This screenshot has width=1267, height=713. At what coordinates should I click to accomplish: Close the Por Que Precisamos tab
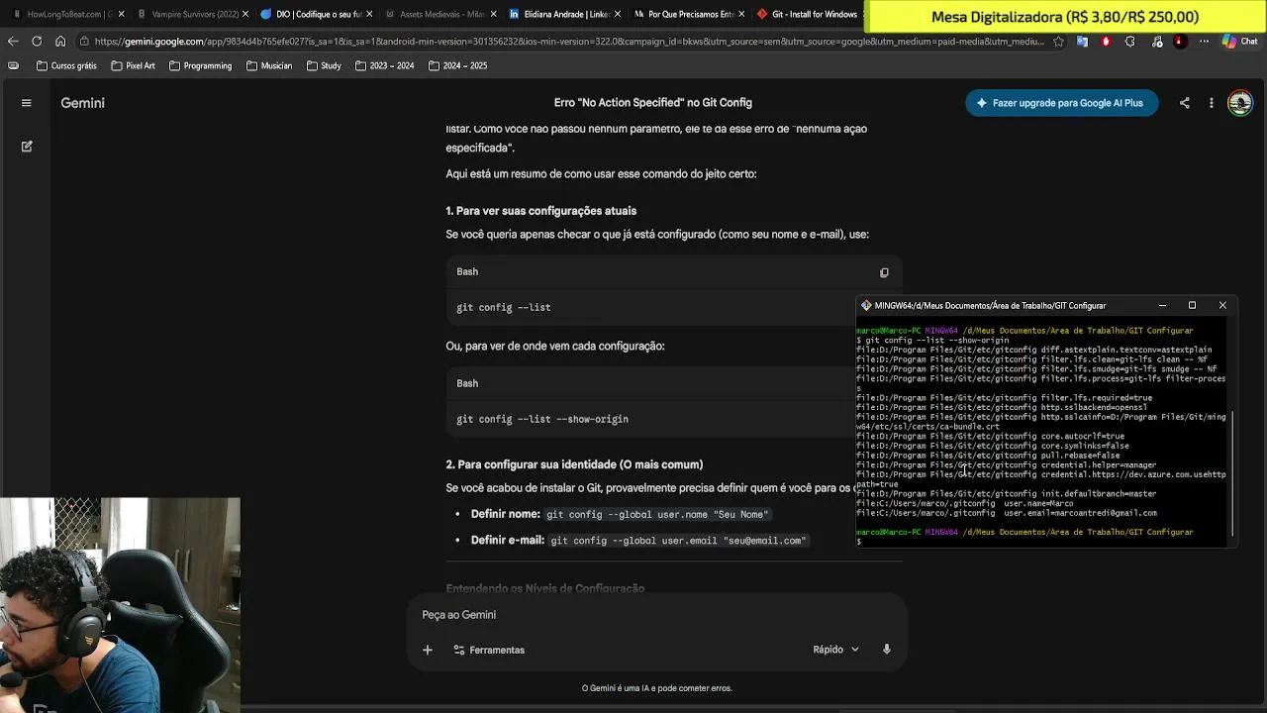point(740,14)
